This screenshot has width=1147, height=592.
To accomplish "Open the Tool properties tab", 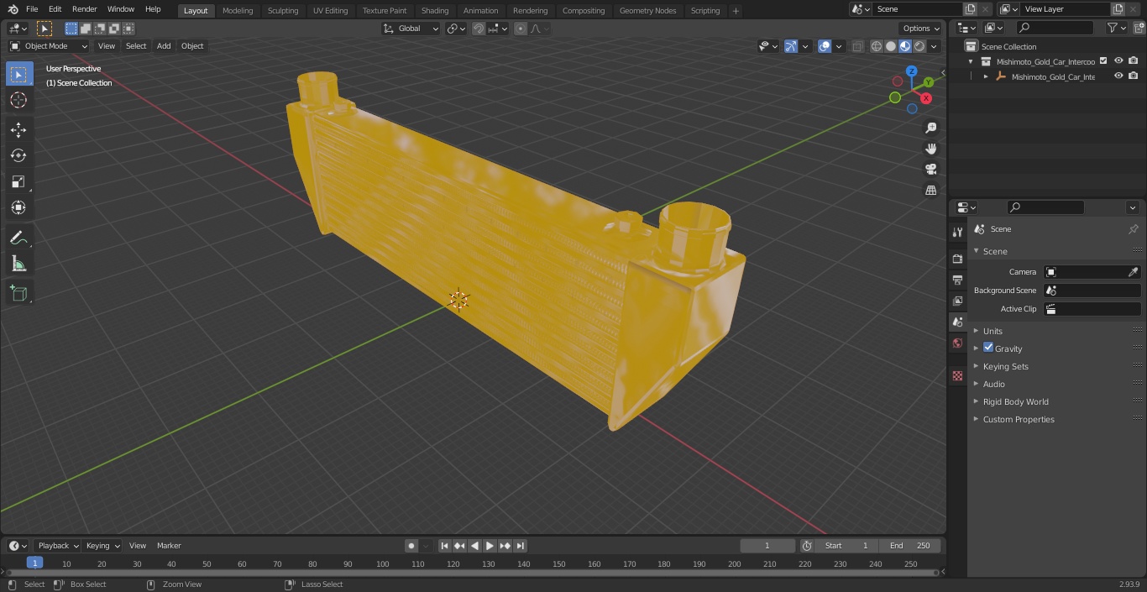I will click(x=957, y=232).
